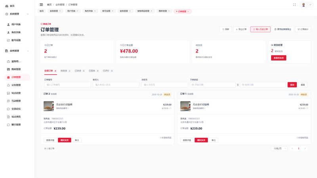Close the 账号设置 tag tab
Screen dimensions: 317x178
coord(113,11)
